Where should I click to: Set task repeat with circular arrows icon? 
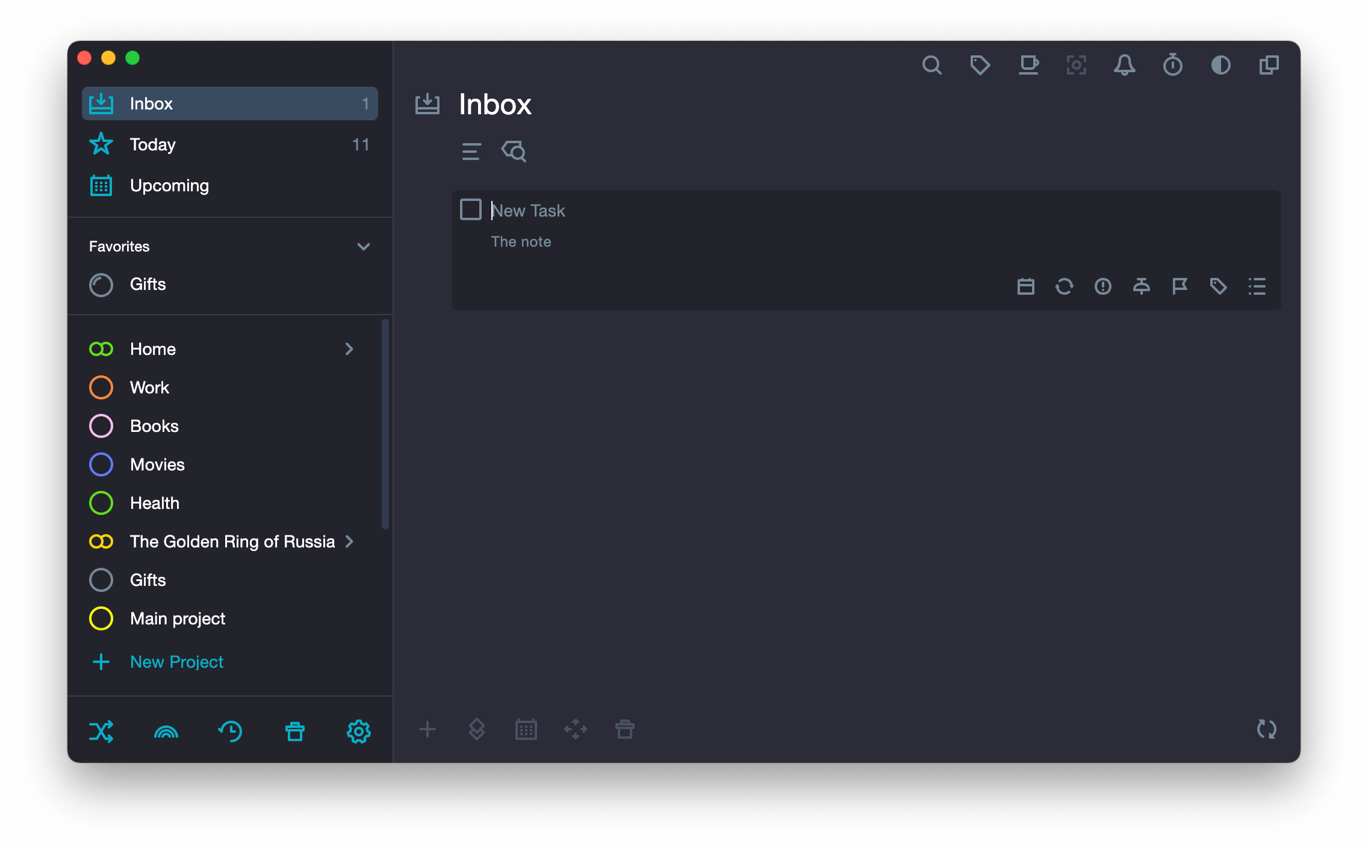(x=1065, y=286)
